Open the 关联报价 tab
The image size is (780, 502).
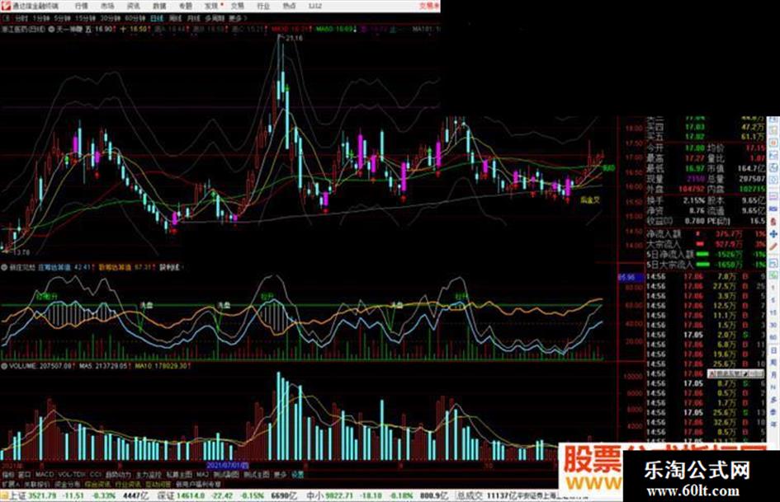(37, 484)
